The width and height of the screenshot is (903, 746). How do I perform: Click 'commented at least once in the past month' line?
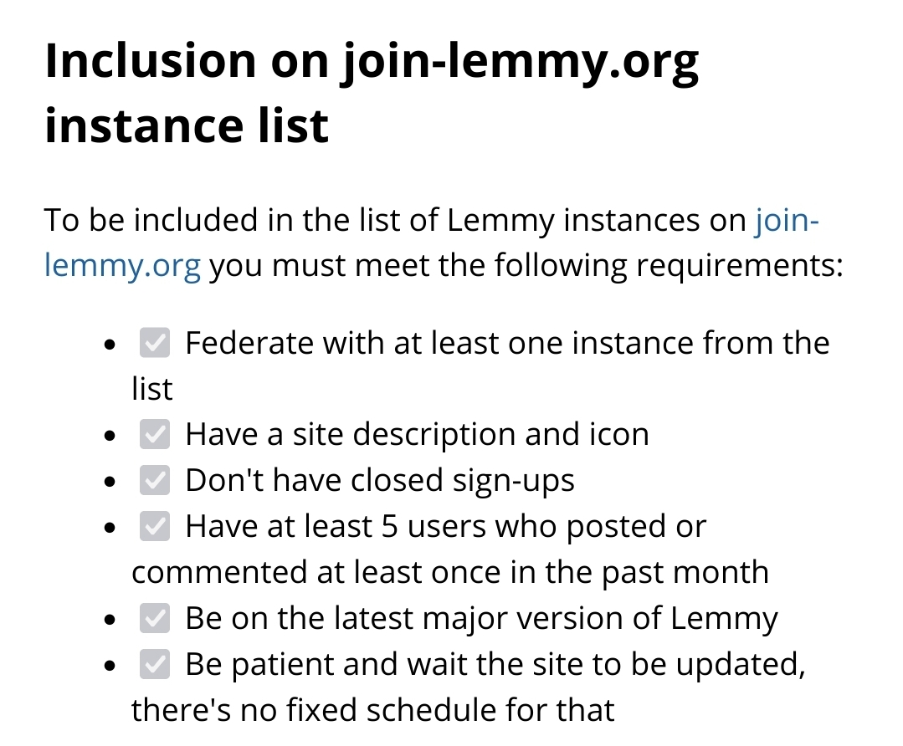450,572
